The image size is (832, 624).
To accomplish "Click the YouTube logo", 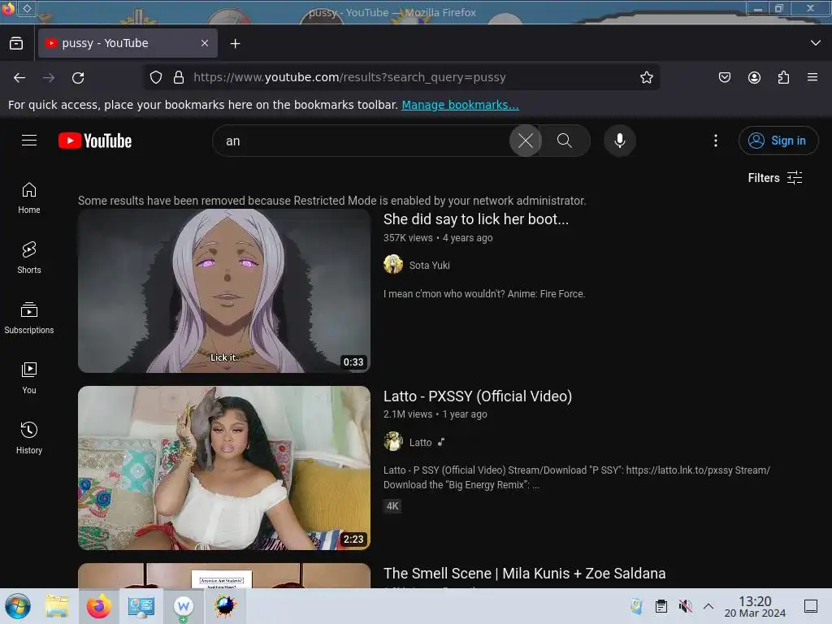I will [95, 141].
